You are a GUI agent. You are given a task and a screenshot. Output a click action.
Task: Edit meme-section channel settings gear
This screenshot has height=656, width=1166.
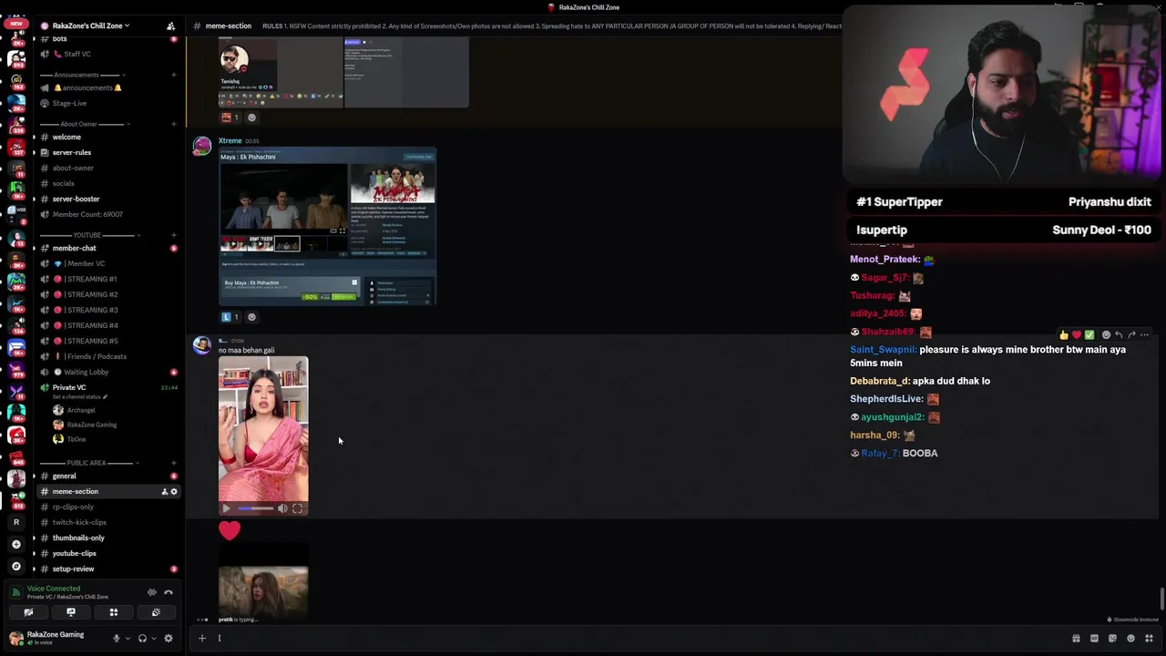point(174,492)
